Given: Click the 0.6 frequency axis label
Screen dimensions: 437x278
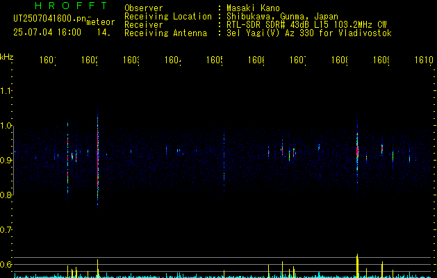Looking at the screenshot, I should [6, 264].
